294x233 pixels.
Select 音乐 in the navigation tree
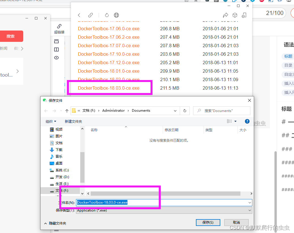coord(56,157)
